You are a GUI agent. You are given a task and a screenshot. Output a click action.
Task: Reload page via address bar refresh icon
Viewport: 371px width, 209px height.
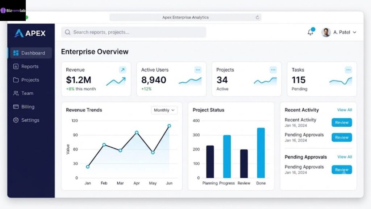(258, 17)
